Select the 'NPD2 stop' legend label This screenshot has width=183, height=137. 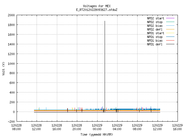pos(155,22)
